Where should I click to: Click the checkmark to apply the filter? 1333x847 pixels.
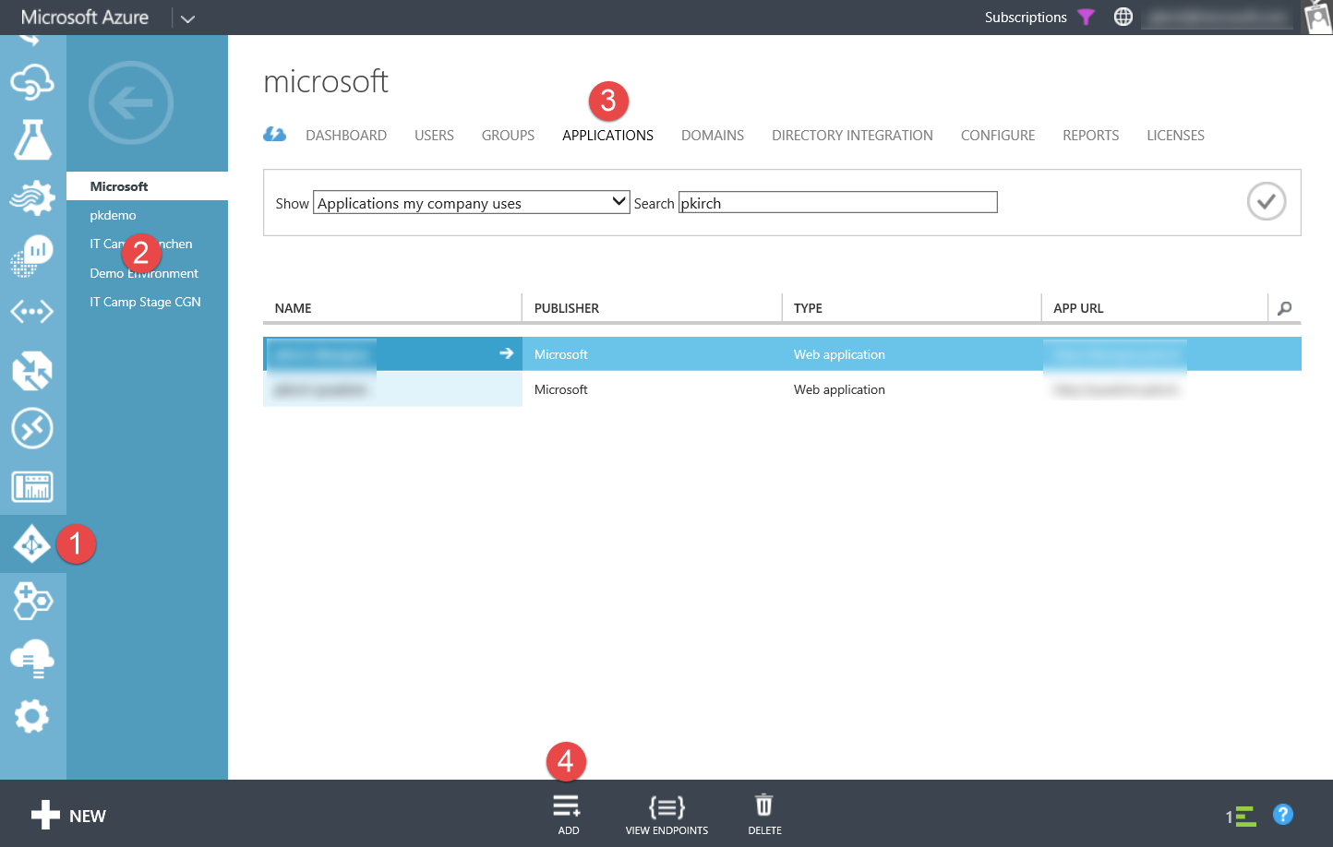coord(1267,201)
